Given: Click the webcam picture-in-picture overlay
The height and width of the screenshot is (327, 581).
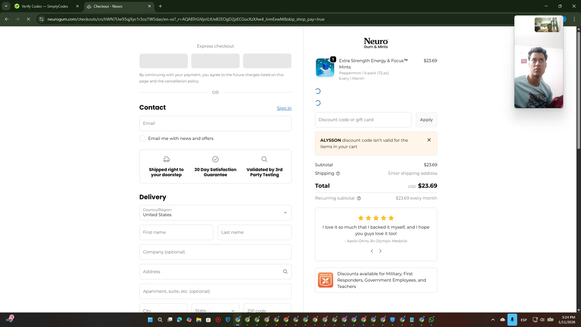Looking at the screenshot, I should tap(538, 62).
